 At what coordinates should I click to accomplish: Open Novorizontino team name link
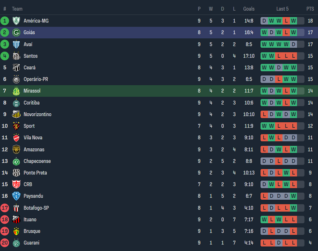(38, 114)
